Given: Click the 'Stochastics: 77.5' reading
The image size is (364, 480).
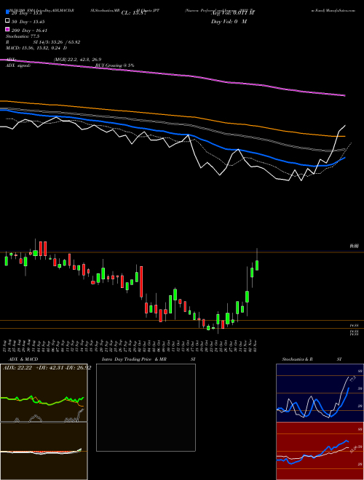Looking at the screenshot, I should (x=23, y=36).
